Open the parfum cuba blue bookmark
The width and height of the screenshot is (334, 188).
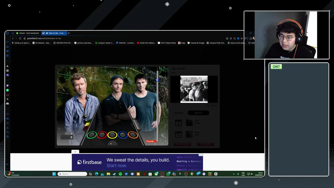point(83,43)
